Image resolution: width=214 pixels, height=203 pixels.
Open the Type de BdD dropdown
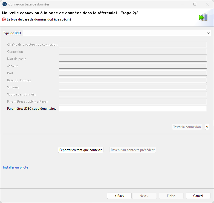[x=117, y=33]
